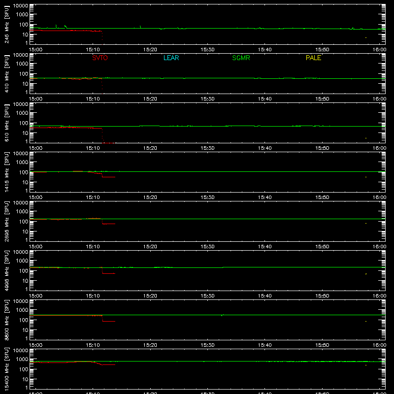Click the 10000 tick on 8800 MHz axis
This screenshot has width=394, height=394.
[x=21, y=301]
